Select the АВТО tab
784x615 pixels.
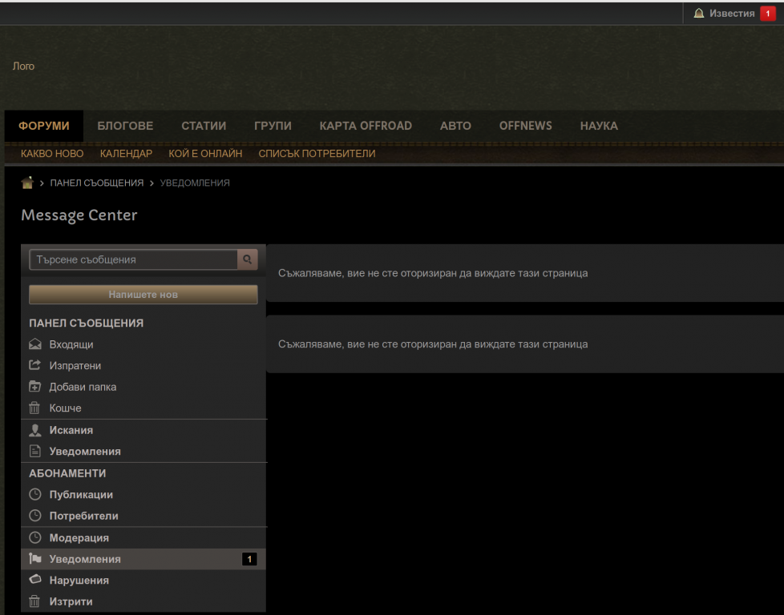(455, 126)
